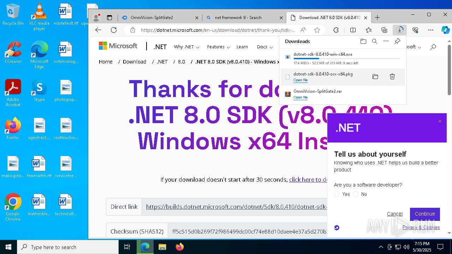Pin the Downloads panel
The image size is (452, 254).
click(x=397, y=41)
